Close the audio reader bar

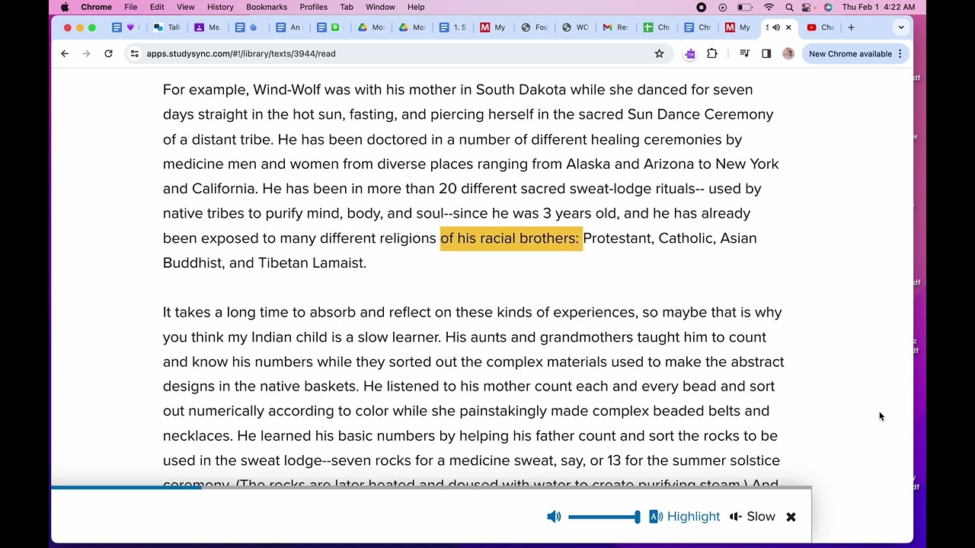point(791,517)
